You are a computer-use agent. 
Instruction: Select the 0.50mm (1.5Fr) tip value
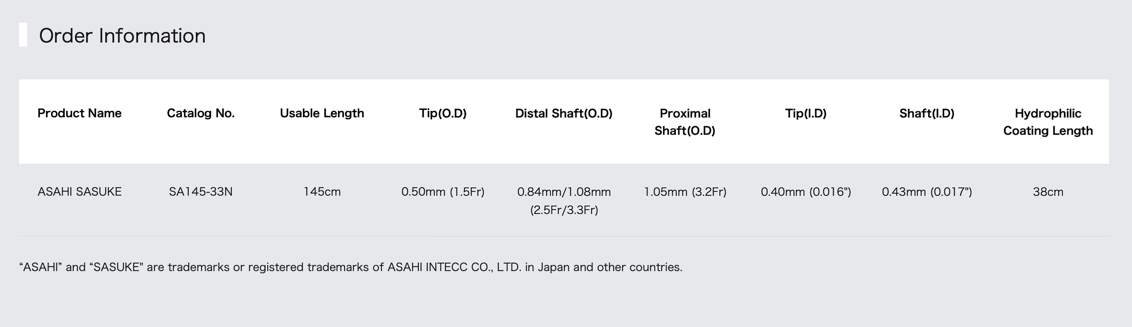pos(443,192)
